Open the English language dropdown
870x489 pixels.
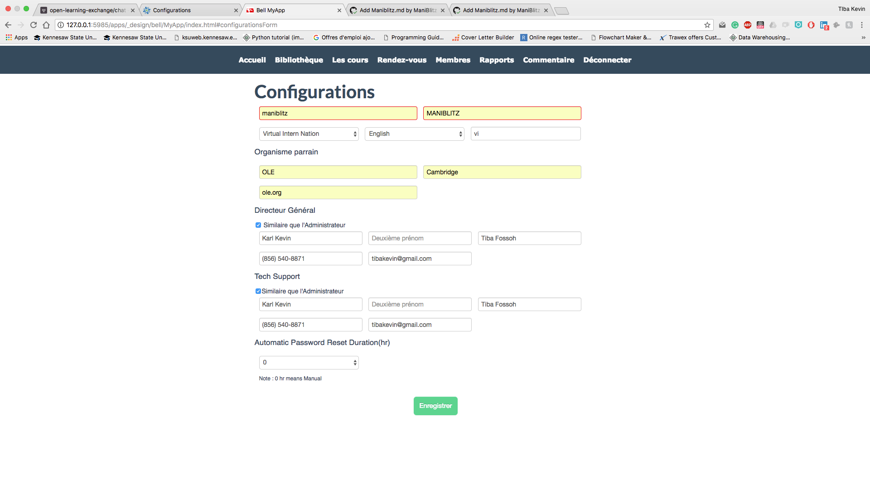pos(414,134)
